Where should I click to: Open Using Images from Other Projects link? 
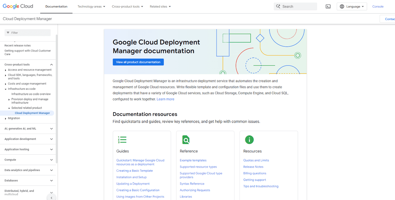click(x=140, y=197)
